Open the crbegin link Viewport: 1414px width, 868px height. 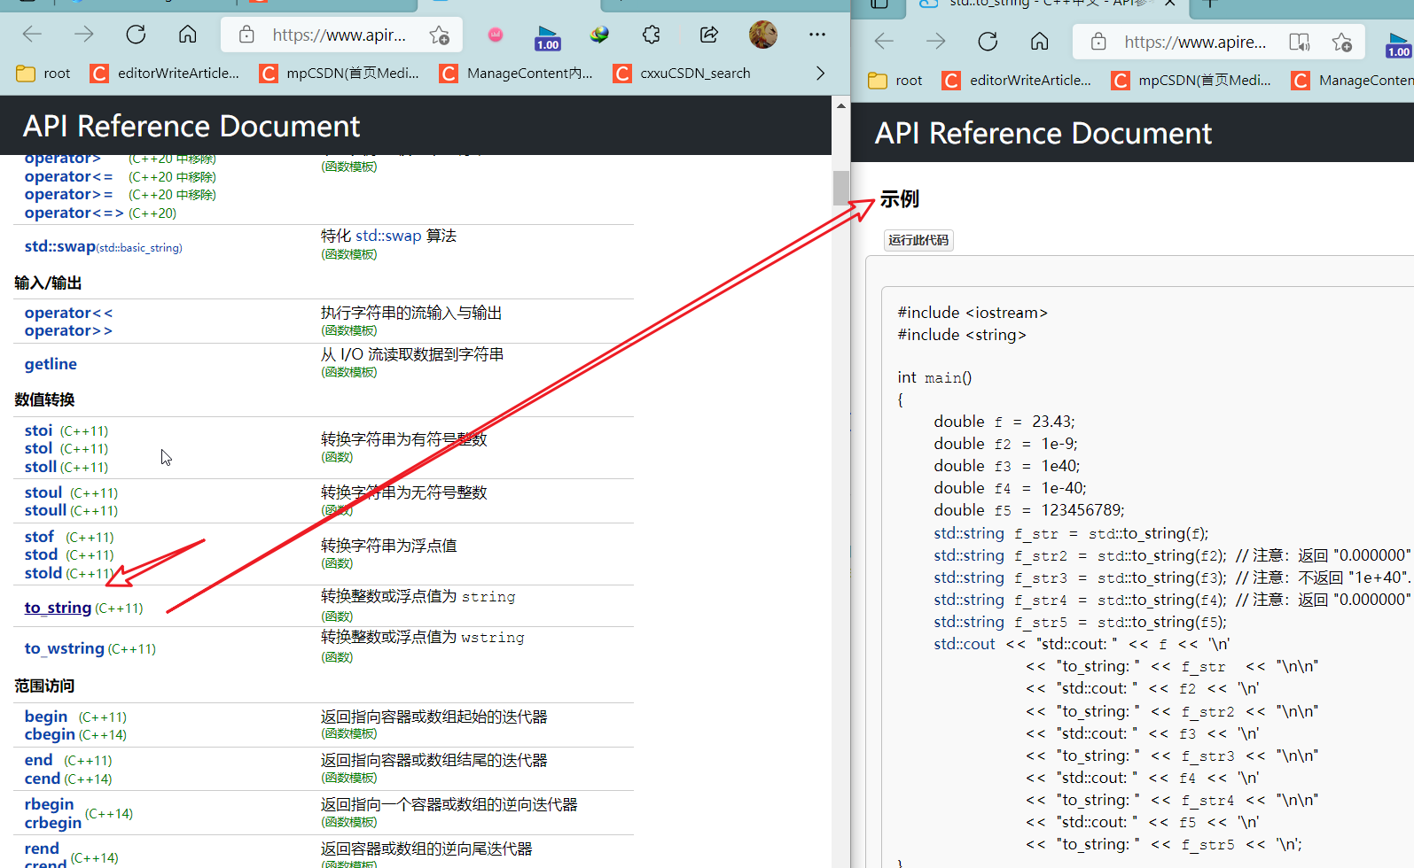(52, 823)
